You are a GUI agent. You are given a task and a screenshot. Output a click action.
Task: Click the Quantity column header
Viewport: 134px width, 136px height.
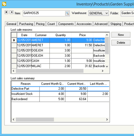tap(61, 35)
